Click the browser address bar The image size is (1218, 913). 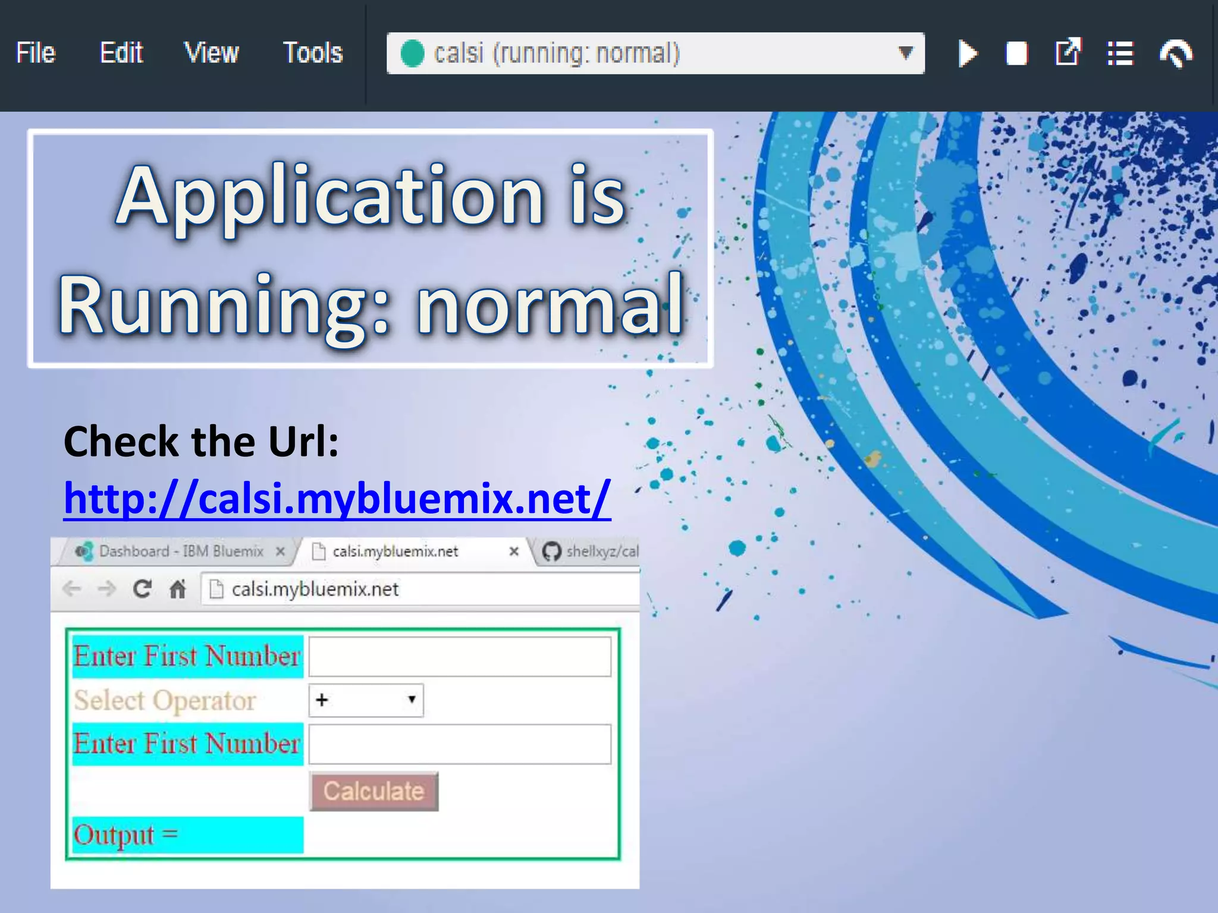tap(420, 589)
